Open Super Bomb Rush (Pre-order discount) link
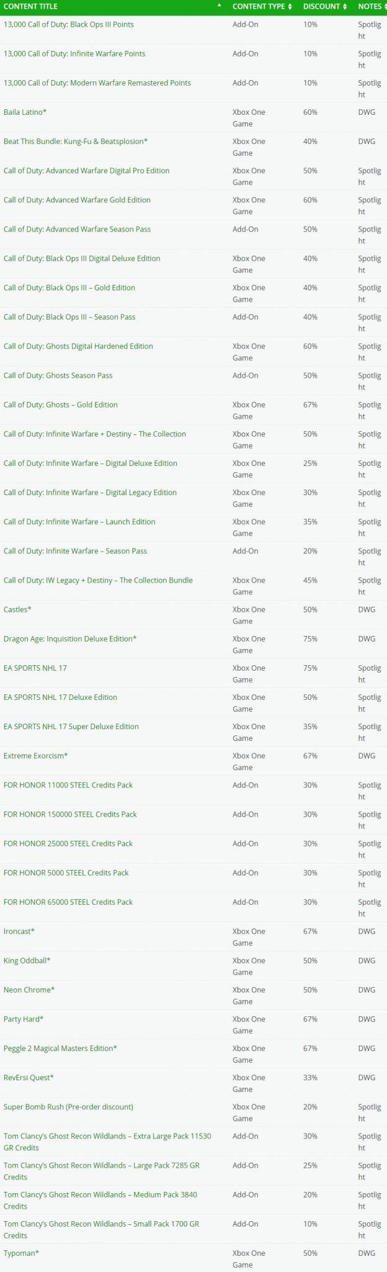This screenshot has height=1272, width=387. [x=68, y=1107]
